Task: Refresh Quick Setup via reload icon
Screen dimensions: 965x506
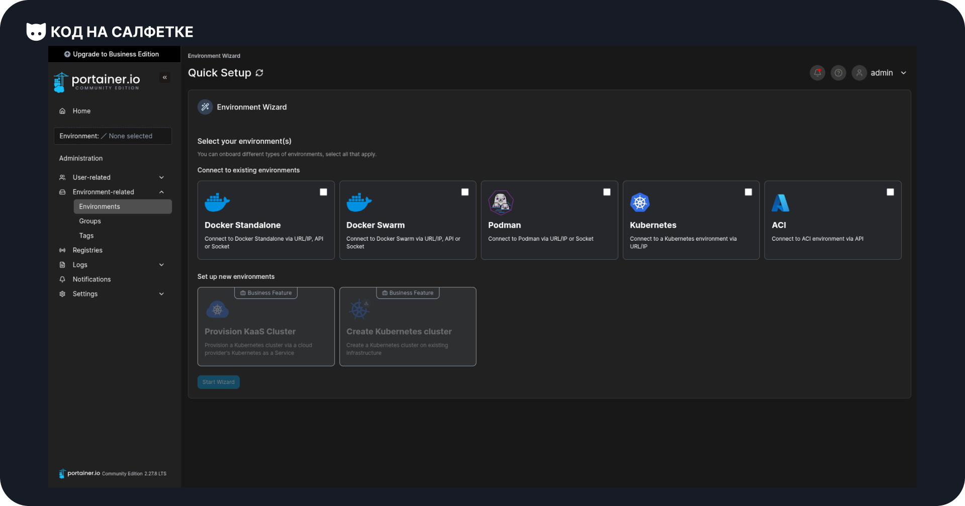Action: [259, 73]
